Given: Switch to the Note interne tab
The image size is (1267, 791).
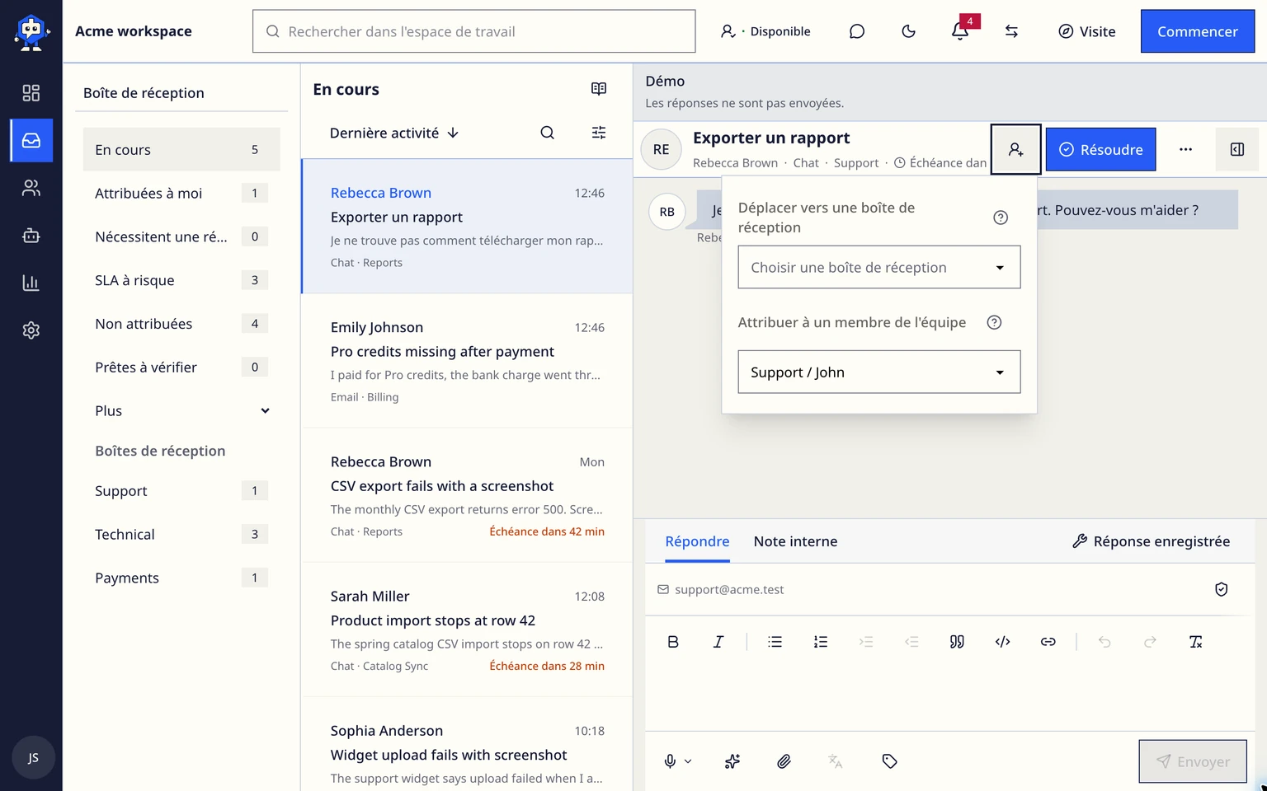Looking at the screenshot, I should [x=795, y=541].
